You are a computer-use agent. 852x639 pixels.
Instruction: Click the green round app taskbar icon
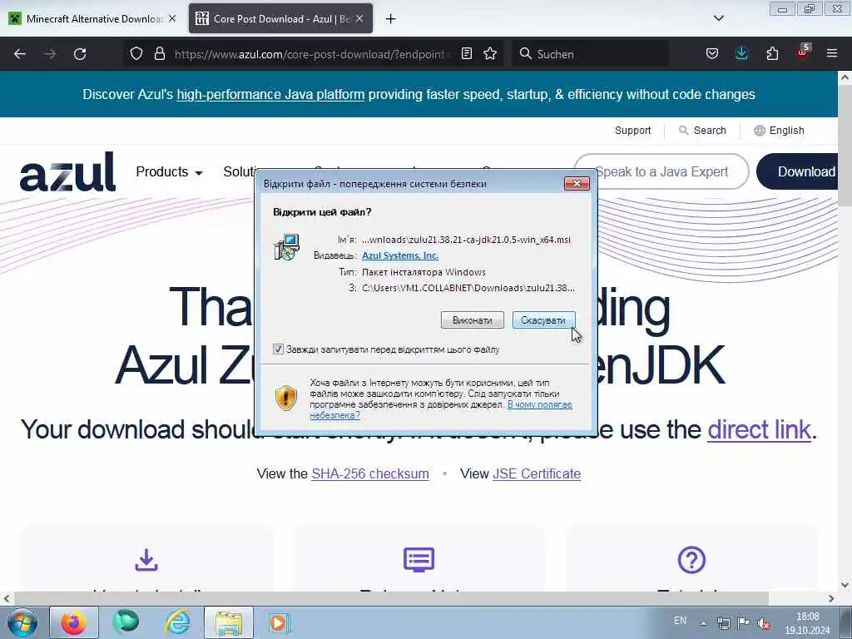click(x=126, y=622)
